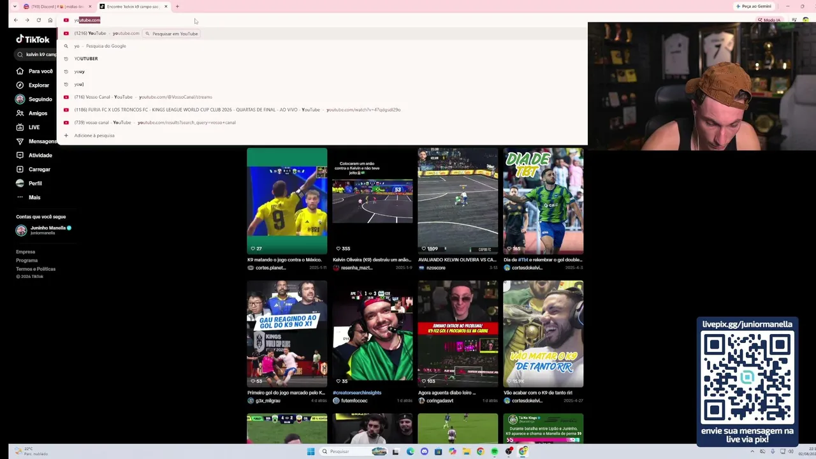Open the #creatorsearchinsights video thumbnail

(372, 333)
